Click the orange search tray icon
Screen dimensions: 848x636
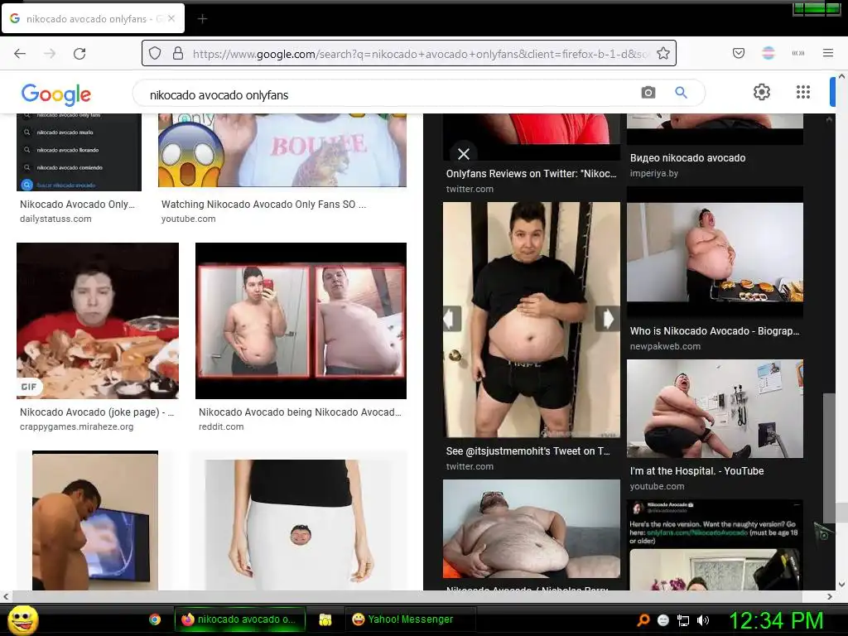click(x=643, y=619)
